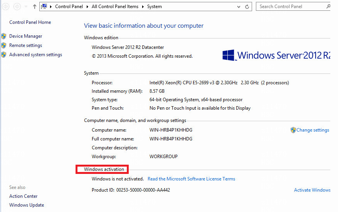Click shield icon beside Remote settings
This screenshot has width=338, height=212.
click(4, 45)
